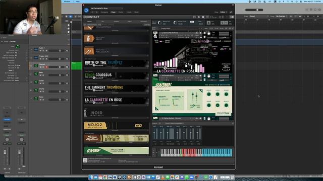The image size is (323, 181).
Task: Solo the Audio 1 track
Action: coord(43,50)
